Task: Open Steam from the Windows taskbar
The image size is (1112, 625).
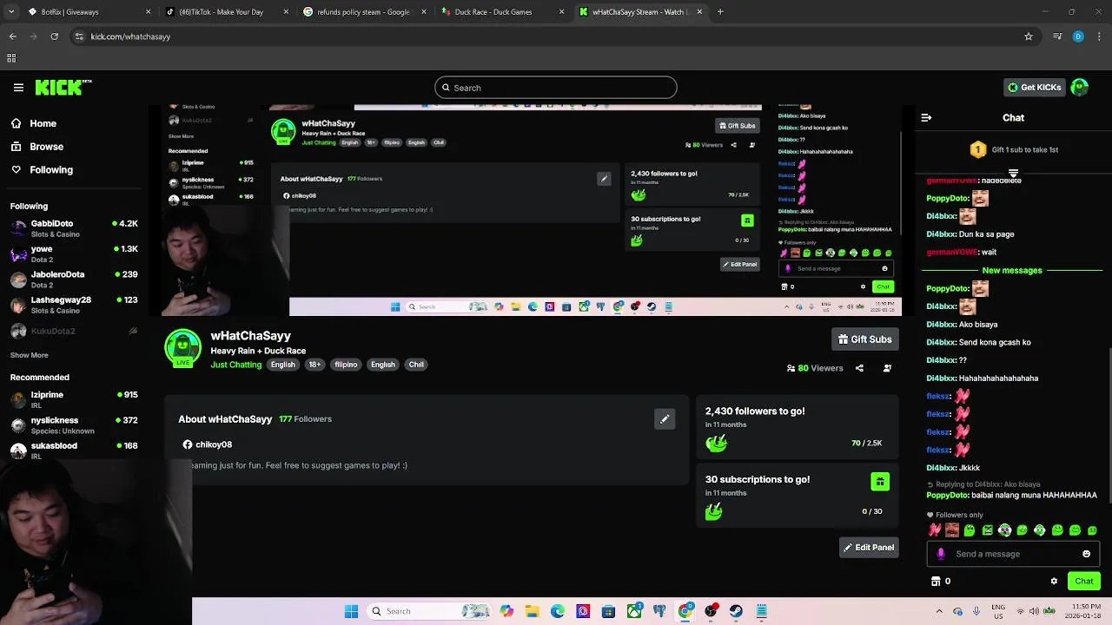Action: point(736,611)
